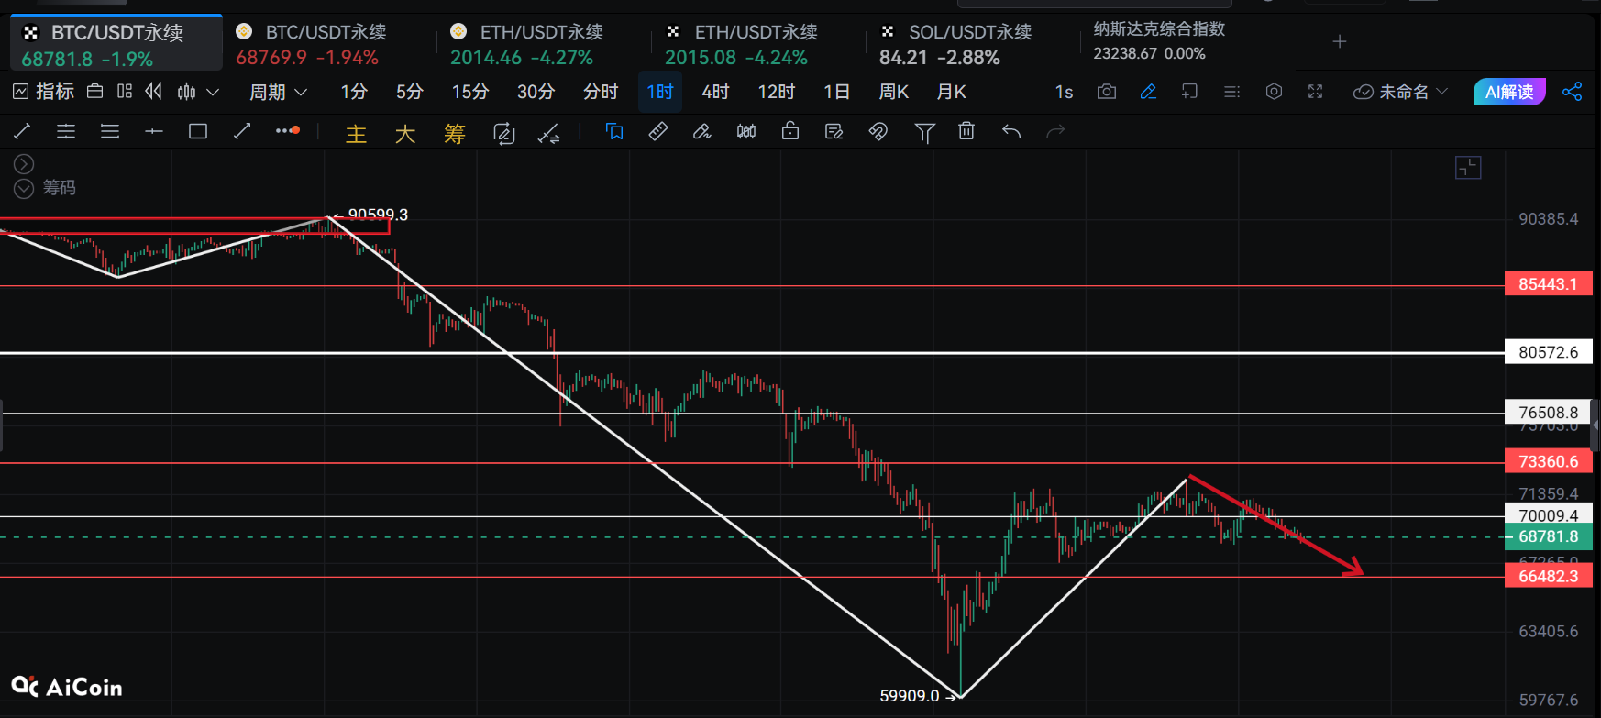Toggle the magnet snap mode
Image resolution: width=1601 pixels, height=718 pixels.
(878, 132)
